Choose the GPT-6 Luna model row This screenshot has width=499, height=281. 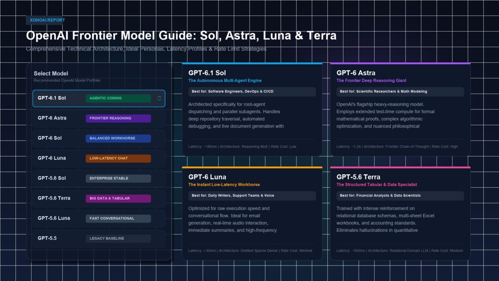tap(99, 158)
